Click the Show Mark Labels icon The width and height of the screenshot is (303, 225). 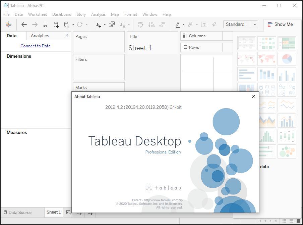(x=204, y=25)
